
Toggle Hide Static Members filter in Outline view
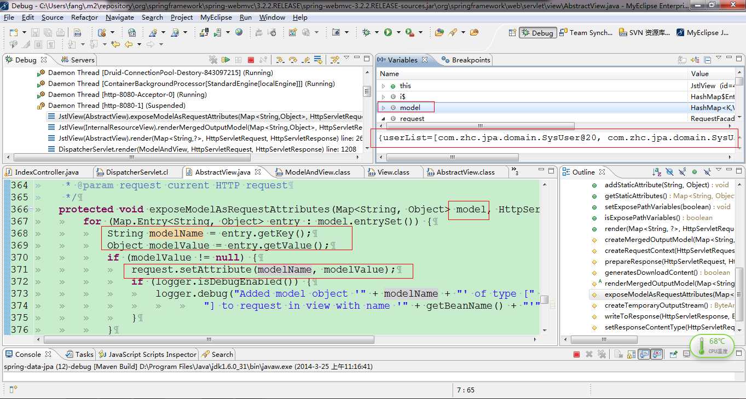[x=682, y=172]
